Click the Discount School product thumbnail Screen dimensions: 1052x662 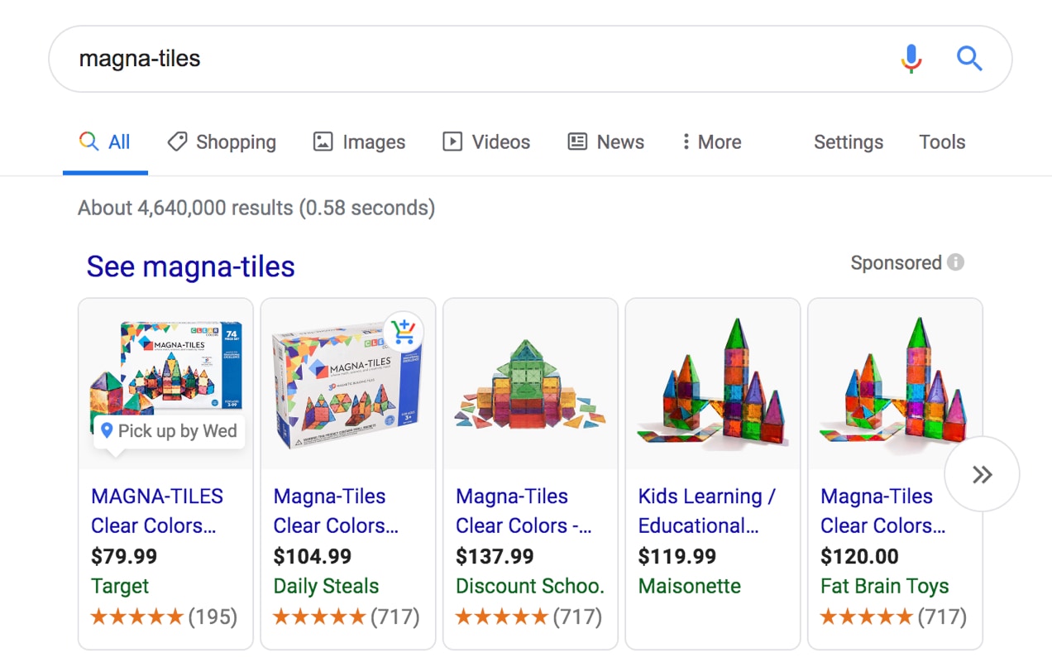[x=530, y=385]
